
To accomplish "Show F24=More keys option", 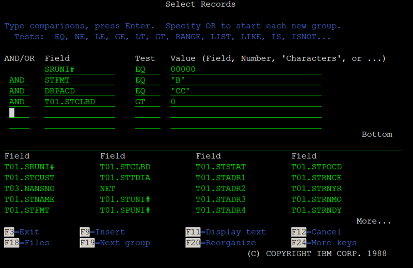I will 324,243.
